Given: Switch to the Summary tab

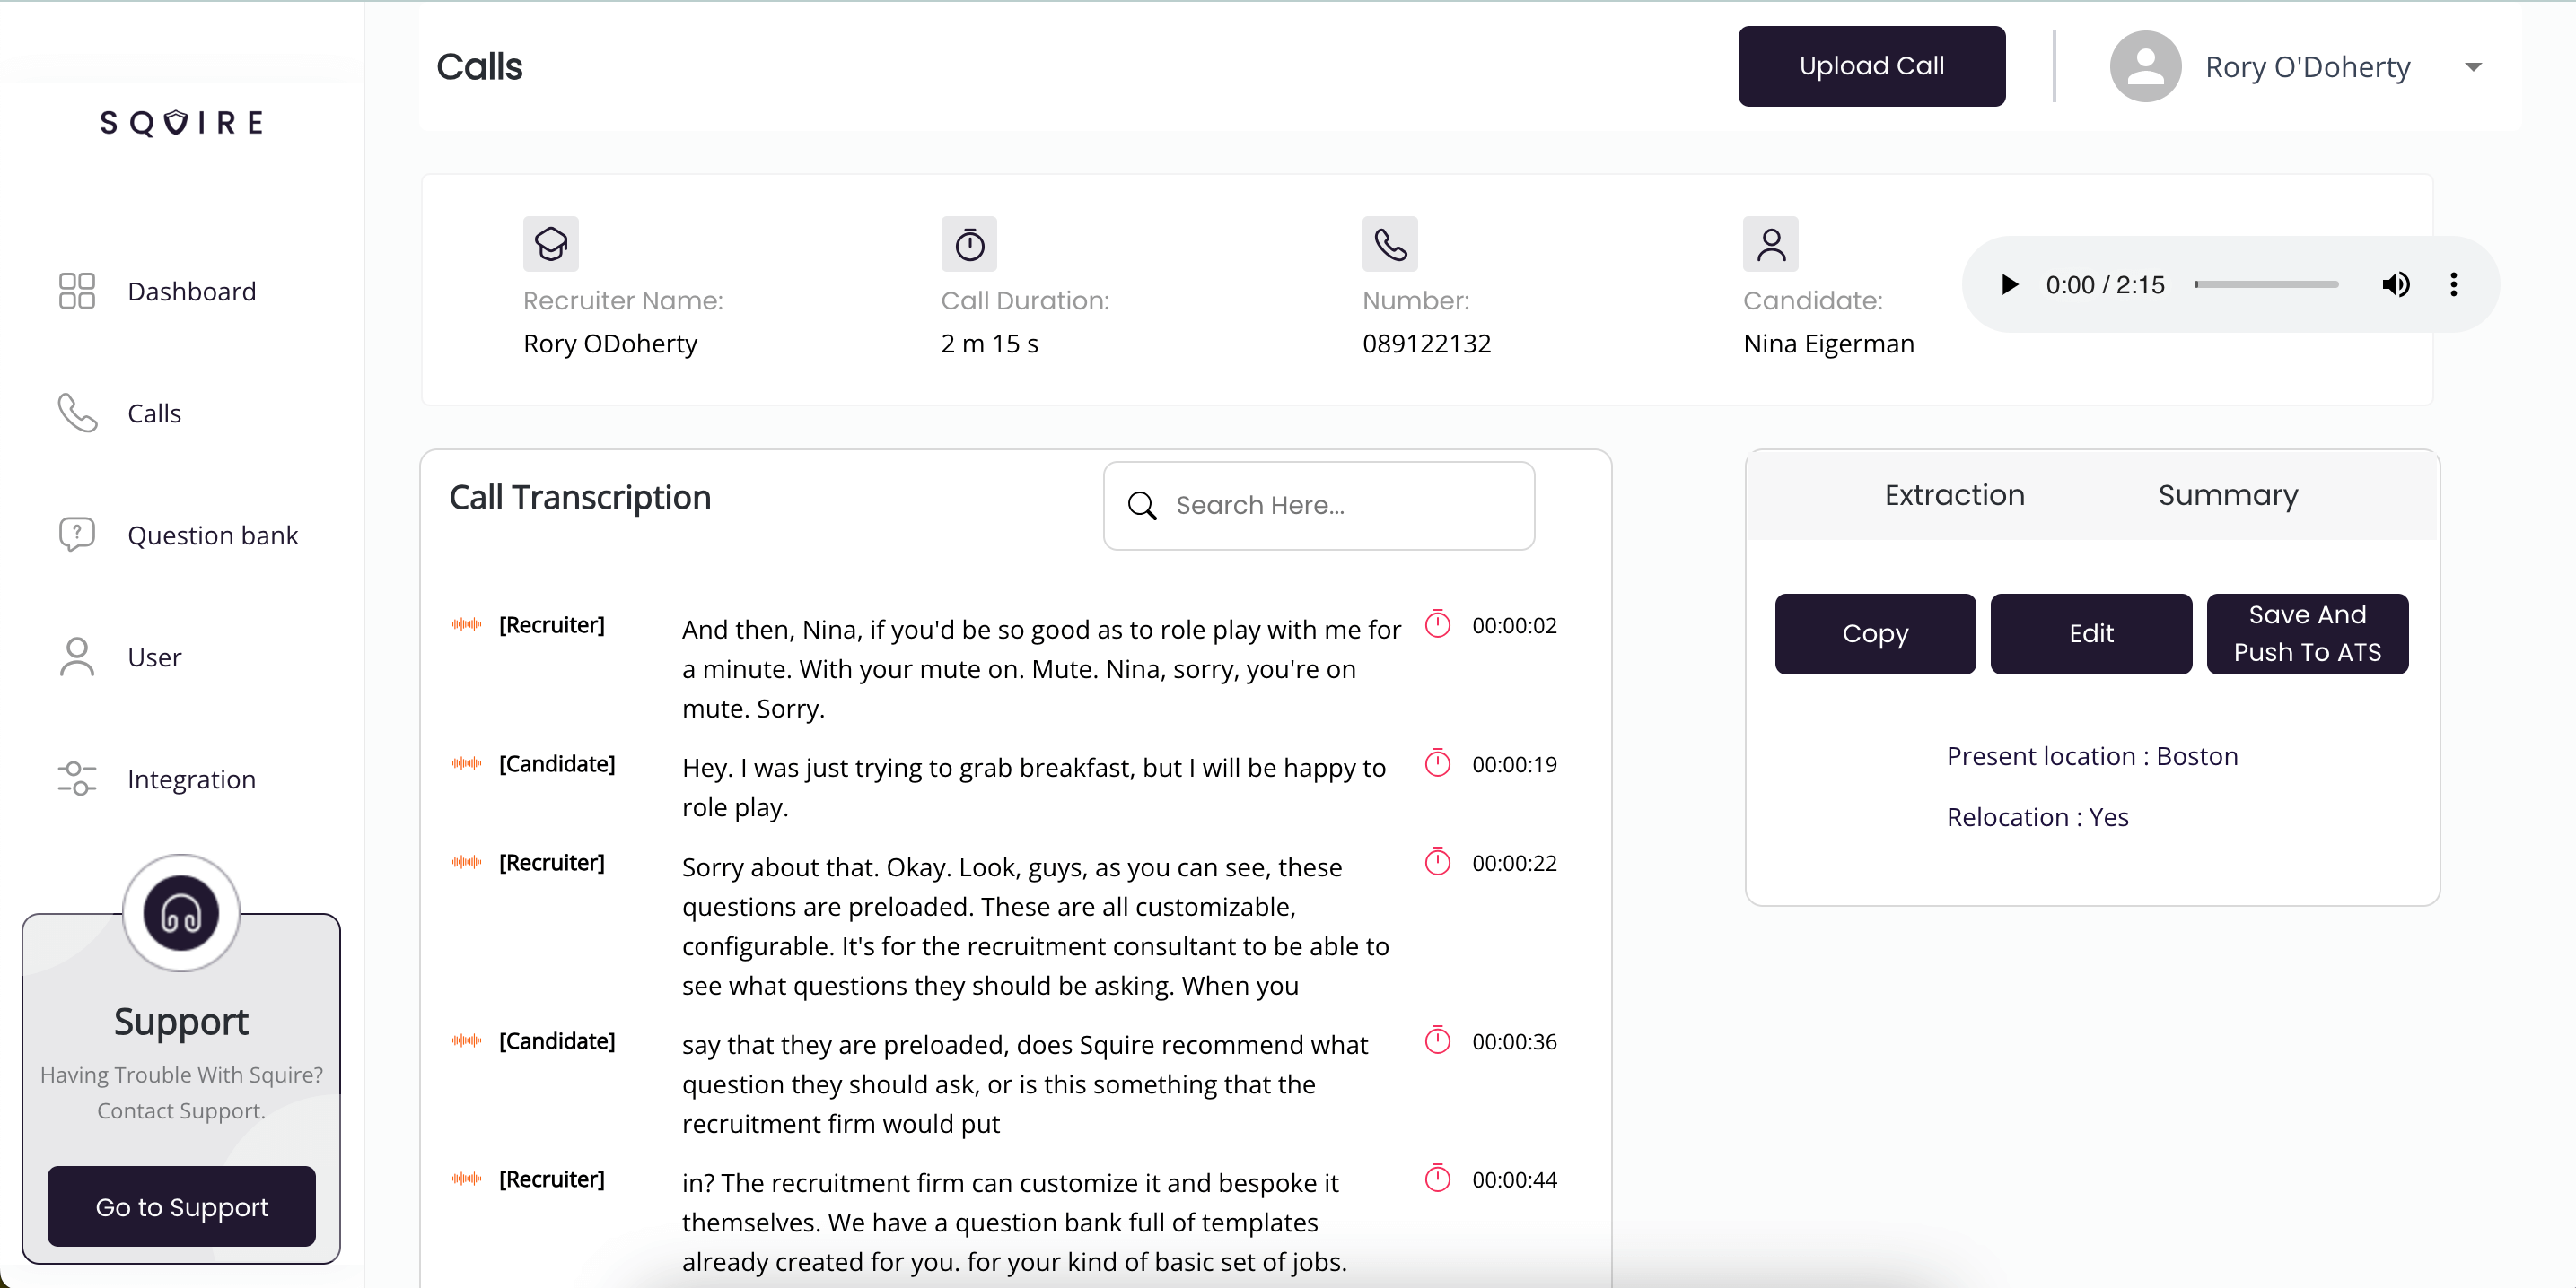Looking at the screenshot, I should click(x=2227, y=496).
